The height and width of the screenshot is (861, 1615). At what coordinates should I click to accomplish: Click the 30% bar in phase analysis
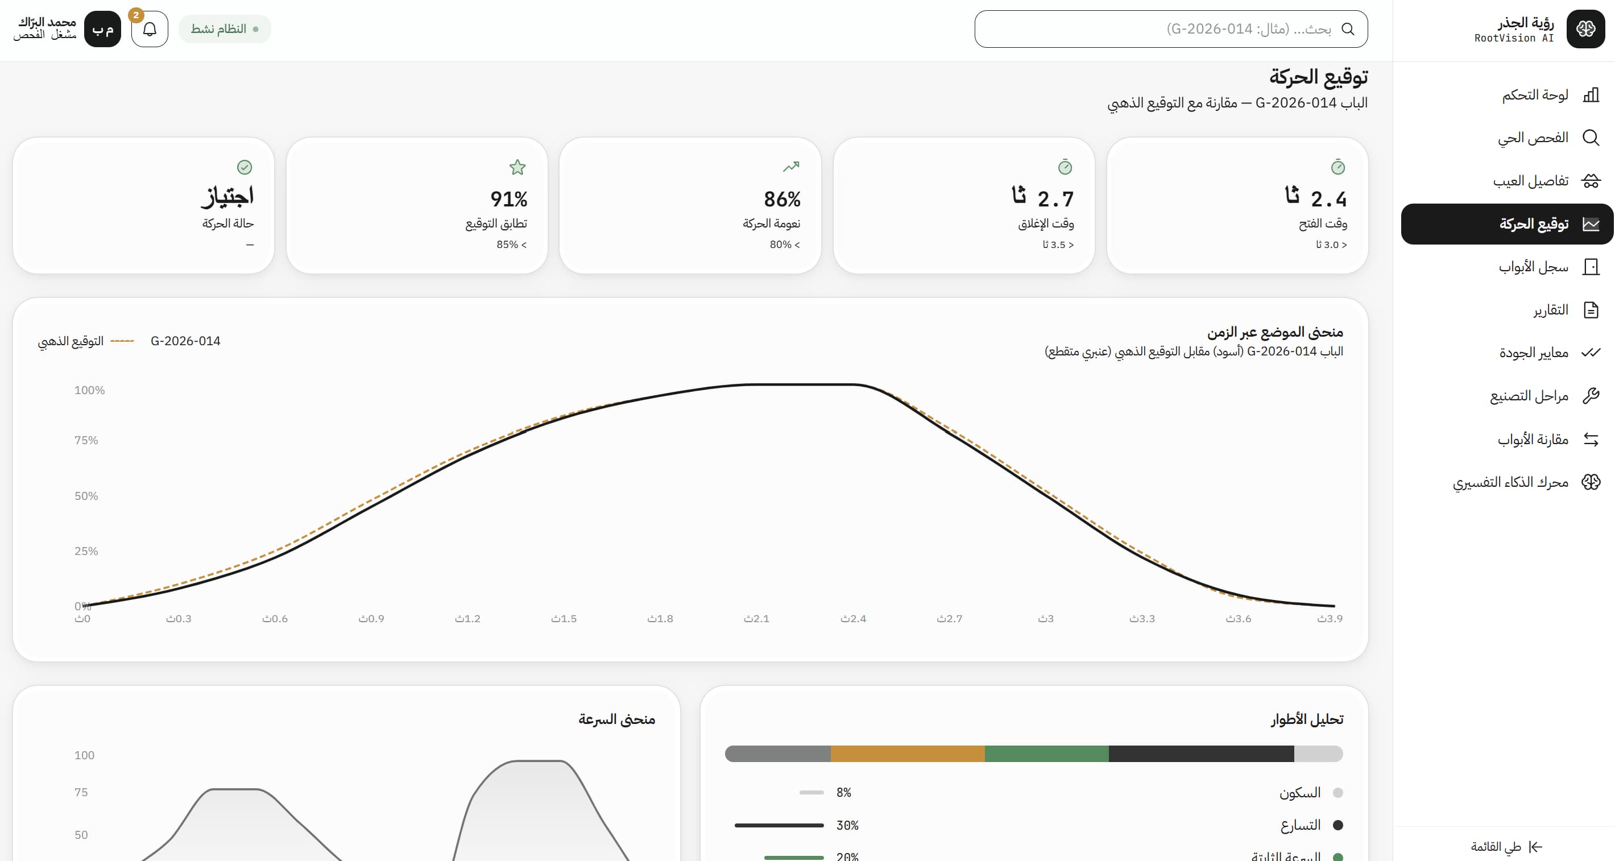click(779, 825)
